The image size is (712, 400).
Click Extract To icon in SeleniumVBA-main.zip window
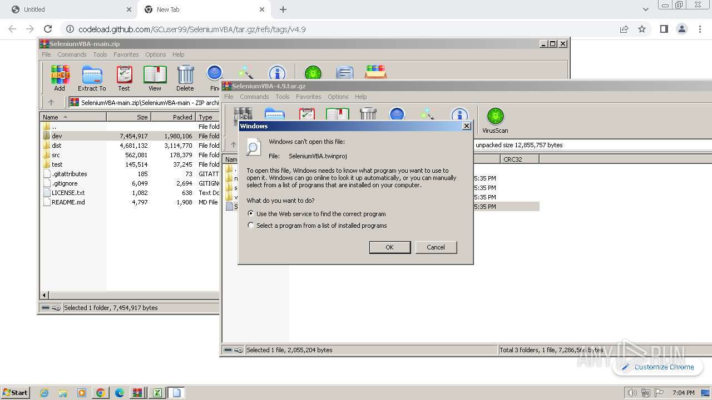click(x=92, y=78)
